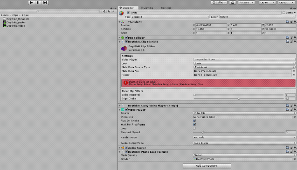Image resolution: width=297 pixels, height=170 pixels.
Task: Open object picker for Video Clip field
Action: (295, 117)
